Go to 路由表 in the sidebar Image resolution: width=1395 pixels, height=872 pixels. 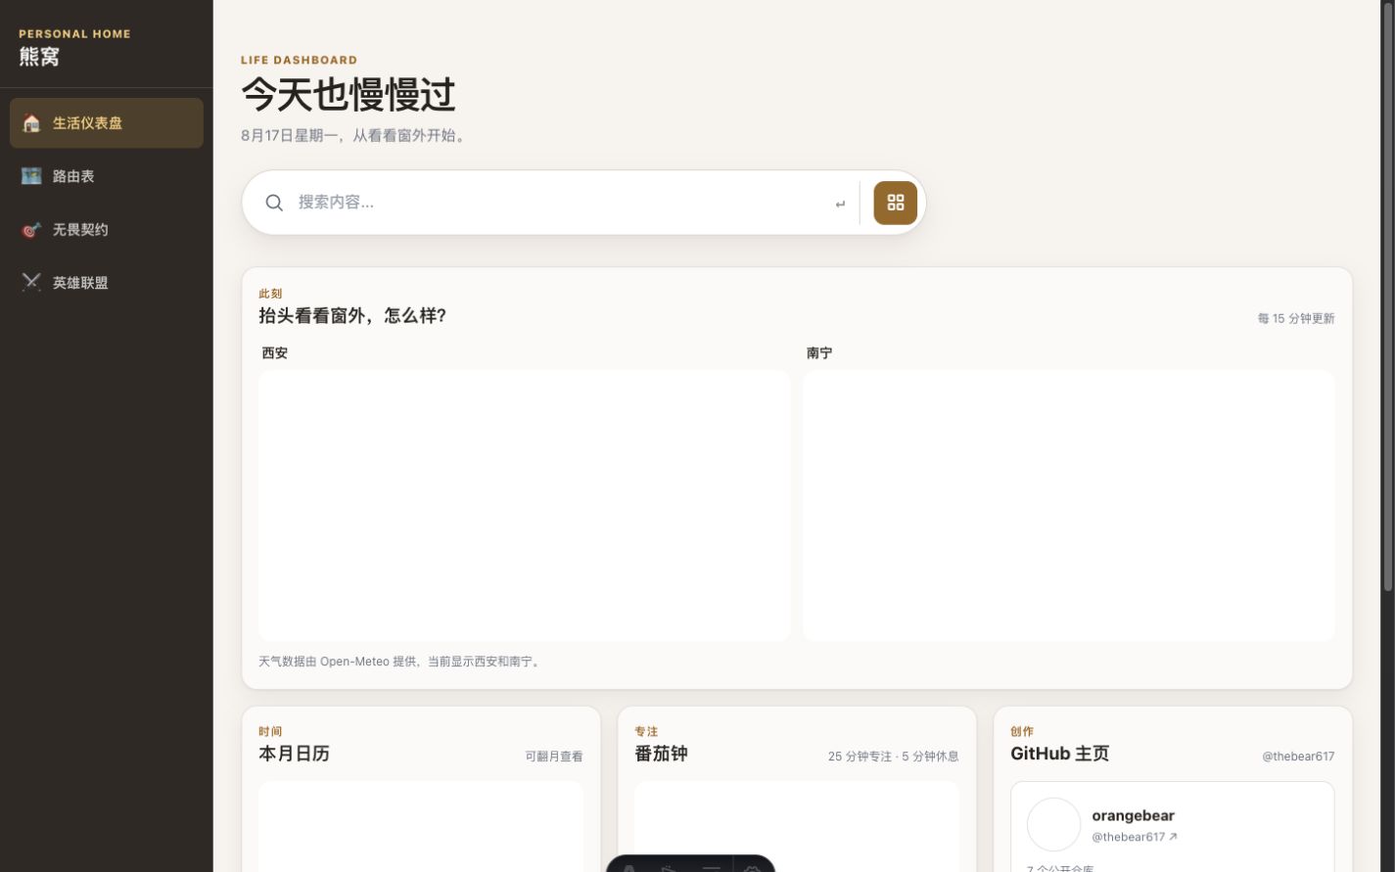tap(107, 176)
